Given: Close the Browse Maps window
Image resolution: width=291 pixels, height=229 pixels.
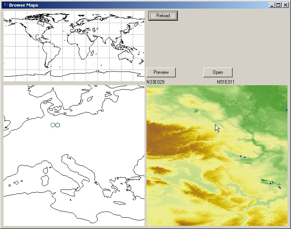Looking at the screenshot, I should pyautogui.click(x=285, y=5).
